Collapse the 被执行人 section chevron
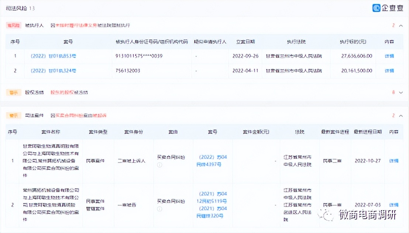 coord(401,26)
